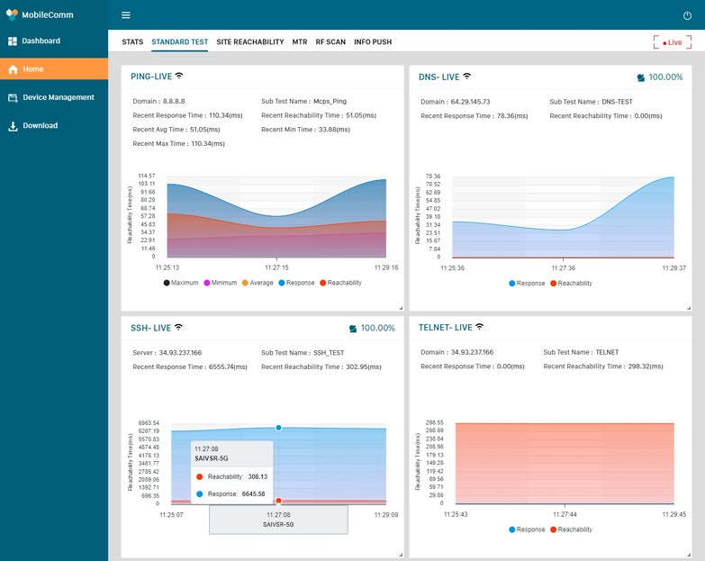Click the PING chart resize handle corner

pyautogui.click(x=400, y=306)
